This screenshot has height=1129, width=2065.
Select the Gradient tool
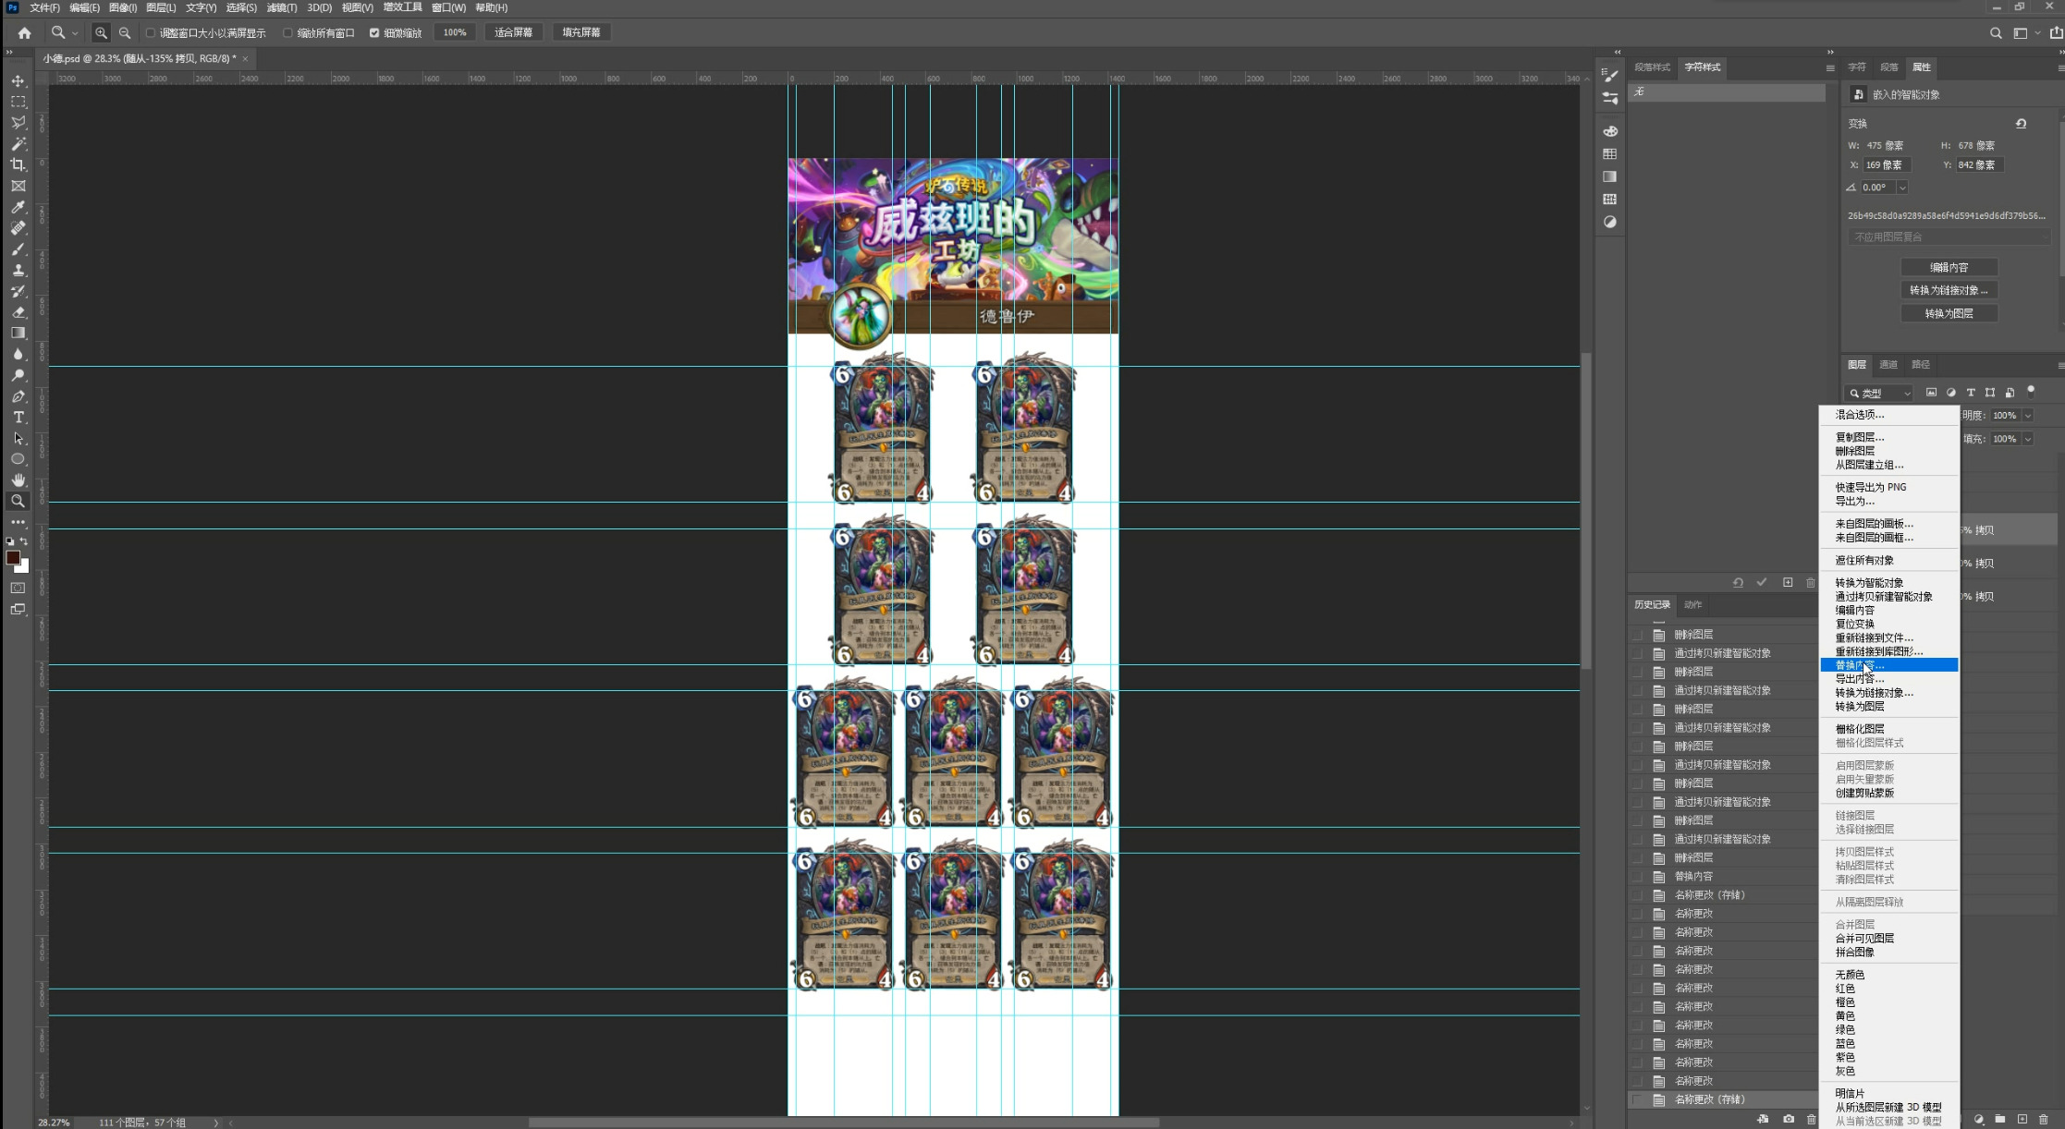tap(18, 333)
